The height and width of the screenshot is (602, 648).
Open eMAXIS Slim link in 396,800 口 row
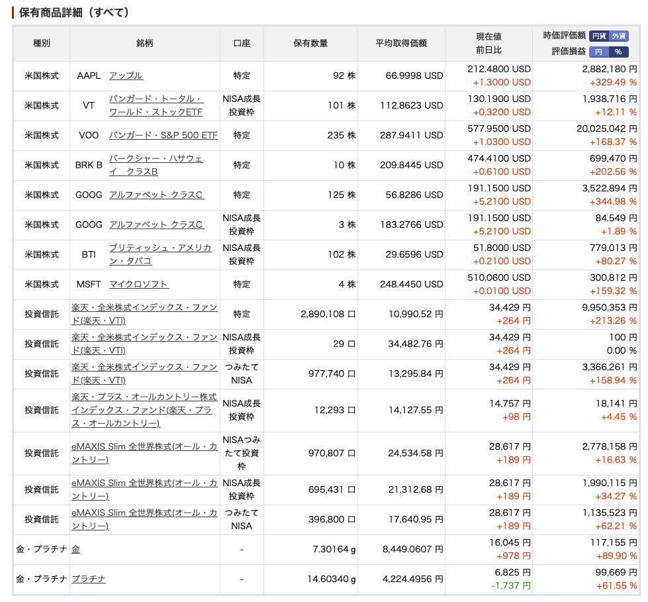(144, 519)
